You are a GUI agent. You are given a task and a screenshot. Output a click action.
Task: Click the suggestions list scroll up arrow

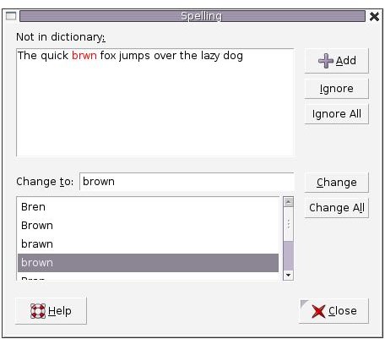pos(288,202)
